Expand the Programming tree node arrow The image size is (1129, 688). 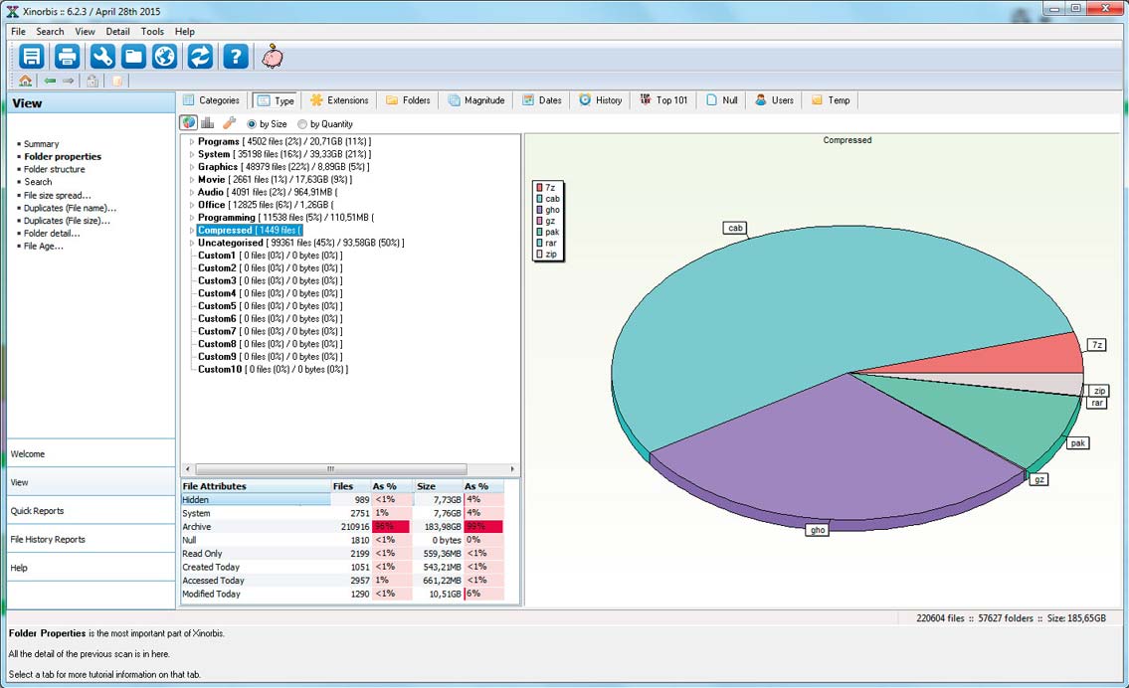click(x=192, y=218)
